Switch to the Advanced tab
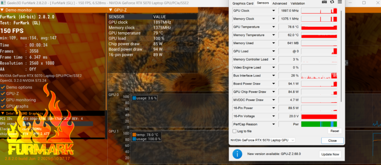The width and height of the screenshot is (381, 165). click(279, 3)
